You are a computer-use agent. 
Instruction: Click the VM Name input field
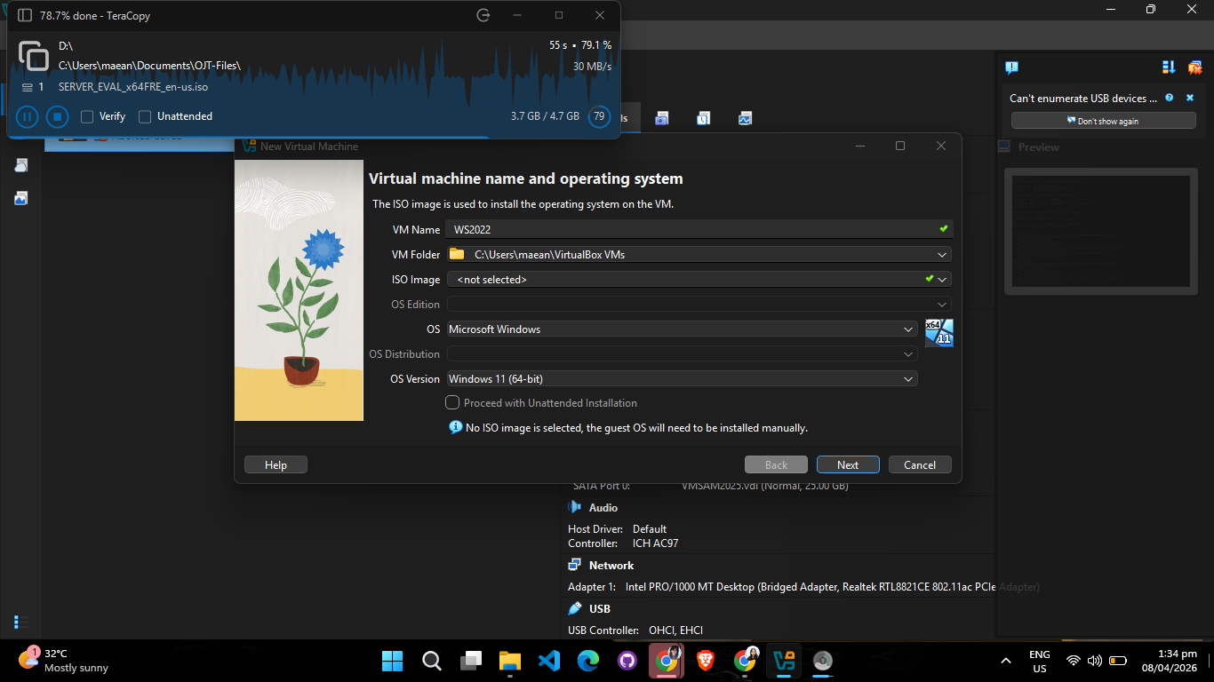pos(699,229)
